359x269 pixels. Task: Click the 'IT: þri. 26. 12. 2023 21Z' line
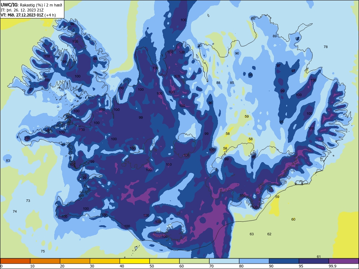[x=22, y=10]
